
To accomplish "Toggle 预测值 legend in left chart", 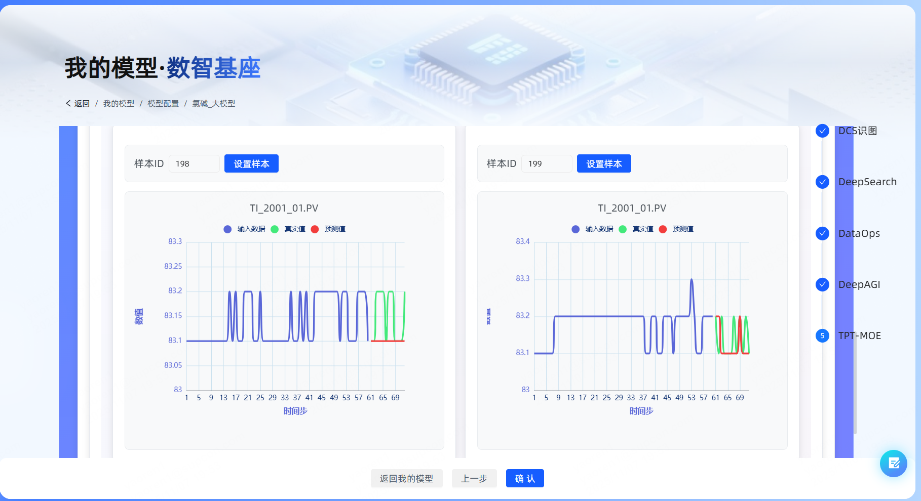I will [329, 229].
